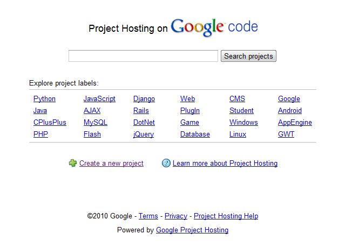
Task: Browse the JavaScript label link
Action: click(x=99, y=99)
